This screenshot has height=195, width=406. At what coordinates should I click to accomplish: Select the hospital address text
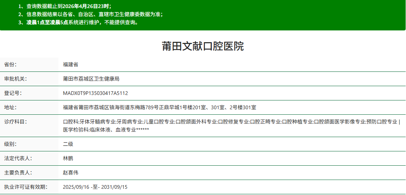(160, 107)
